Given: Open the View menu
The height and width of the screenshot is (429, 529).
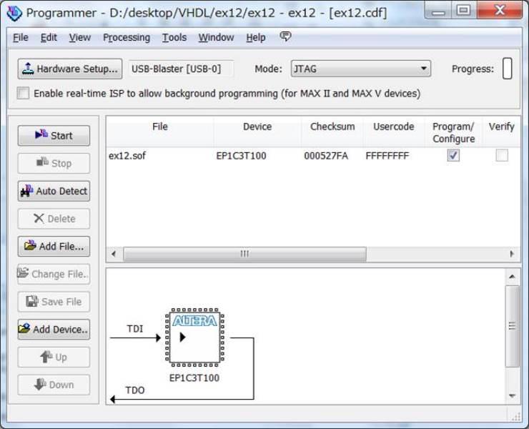Looking at the screenshot, I should [x=80, y=37].
